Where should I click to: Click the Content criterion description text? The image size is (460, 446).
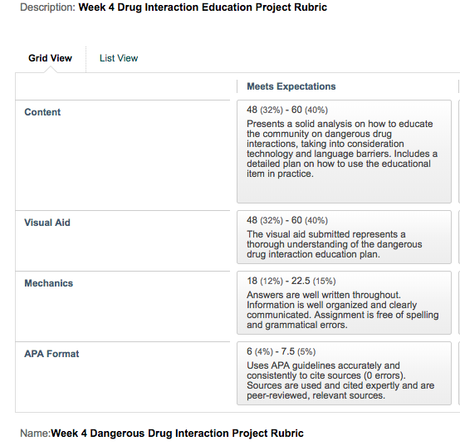[342, 149]
